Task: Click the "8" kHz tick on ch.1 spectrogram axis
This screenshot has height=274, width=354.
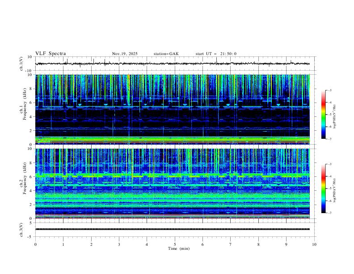Action: coord(31,89)
